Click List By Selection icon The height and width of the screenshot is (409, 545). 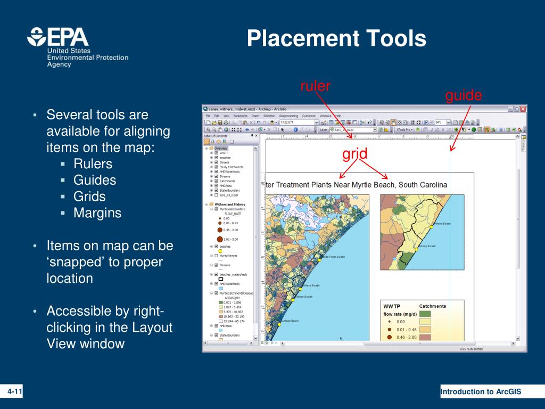pyautogui.click(x=224, y=142)
